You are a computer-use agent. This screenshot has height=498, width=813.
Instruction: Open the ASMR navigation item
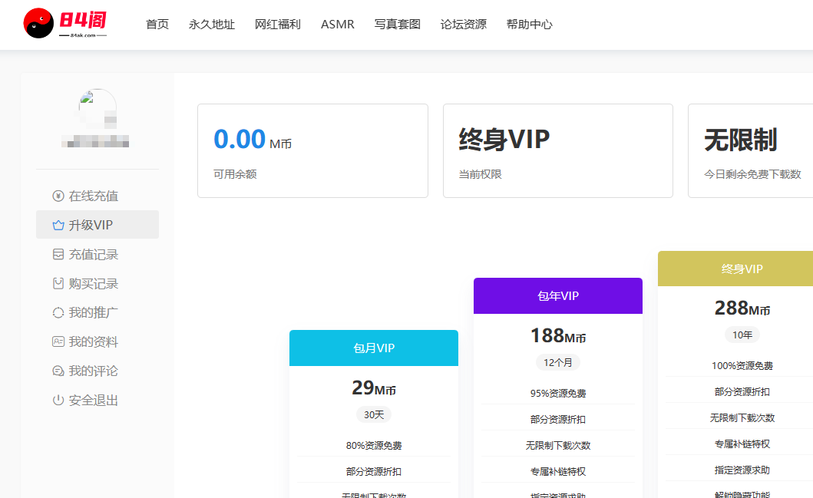click(338, 25)
